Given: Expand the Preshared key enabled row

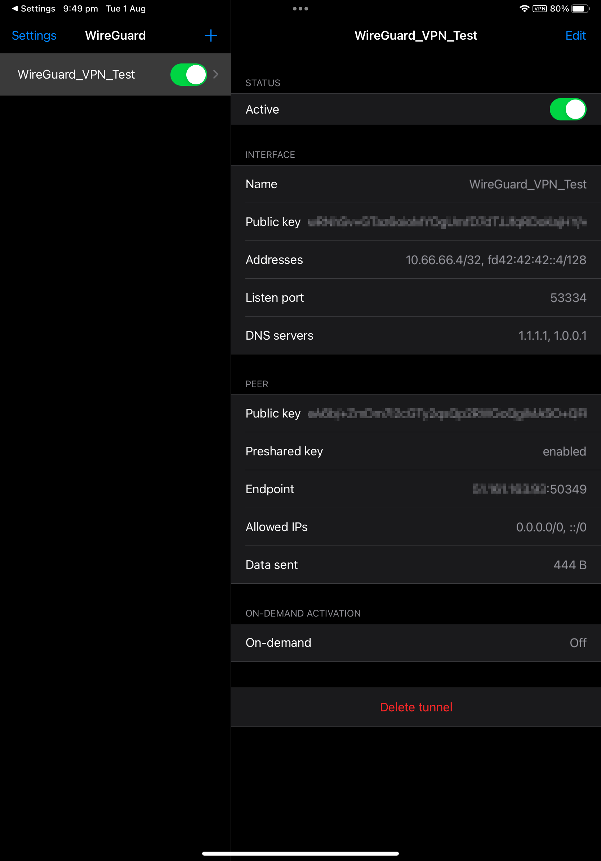Looking at the screenshot, I should click(416, 451).
